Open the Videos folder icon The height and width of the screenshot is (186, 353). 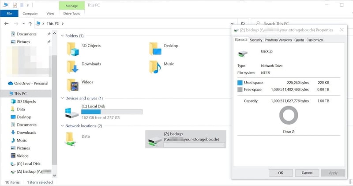click(72, 84)
